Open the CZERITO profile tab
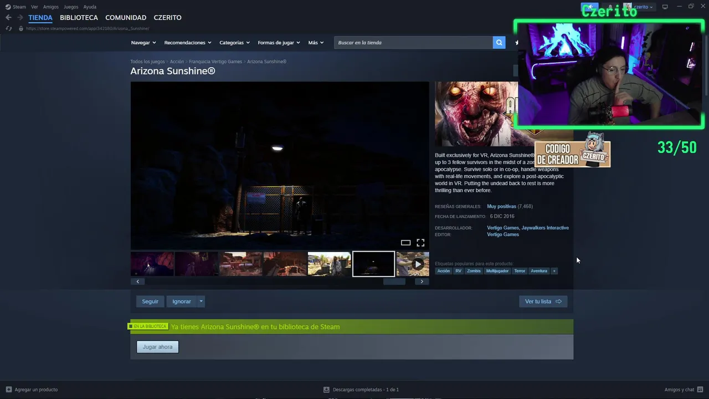Viewport: 709px width, 399px height. (x=167, y=18)
